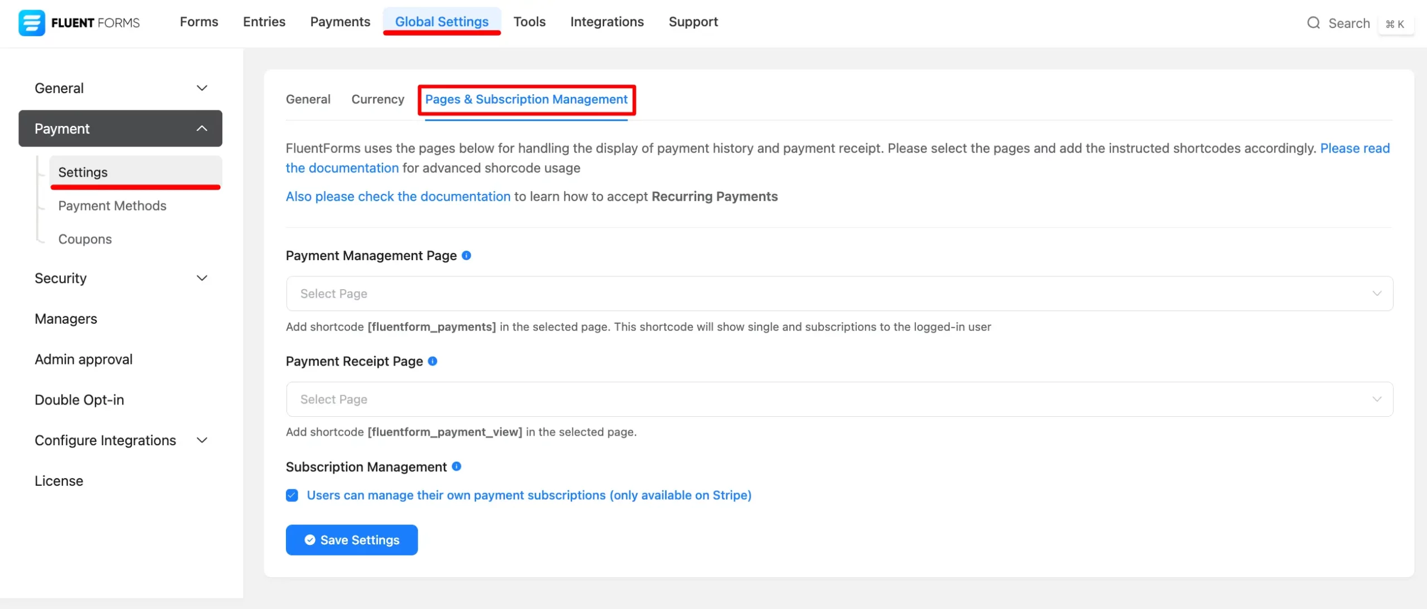Open 'Also please check the documentation' link
1427x609 pixels.
(x=398, y=197)
